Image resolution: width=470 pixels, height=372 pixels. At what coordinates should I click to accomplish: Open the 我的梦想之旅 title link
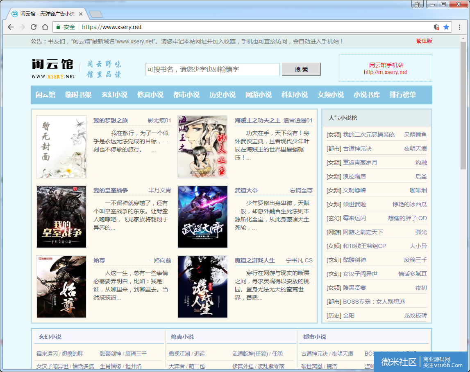pos(111,120)
